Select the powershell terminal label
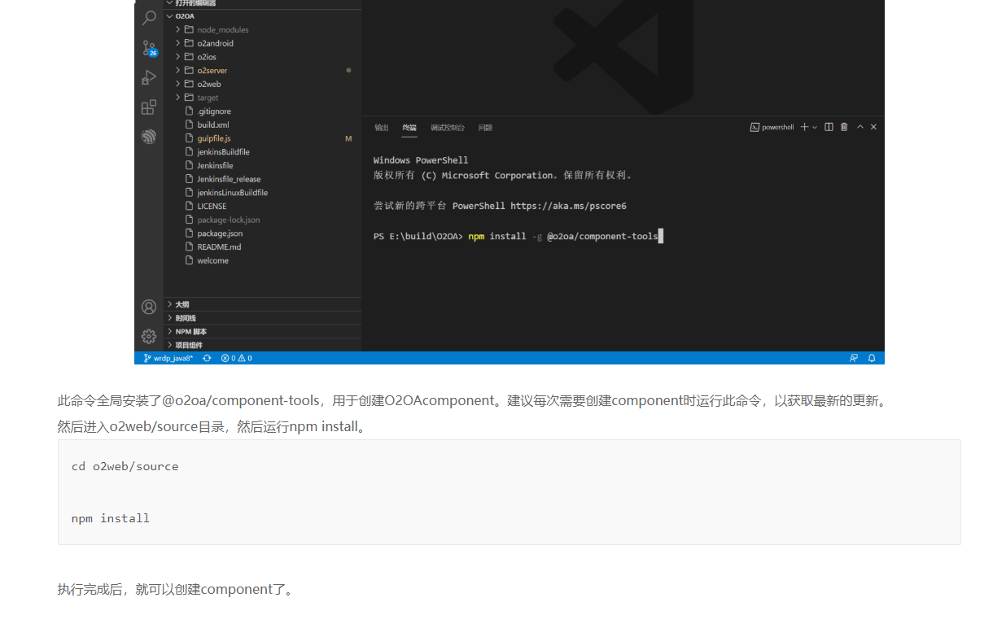1006x637 pixels. (772, 127)
